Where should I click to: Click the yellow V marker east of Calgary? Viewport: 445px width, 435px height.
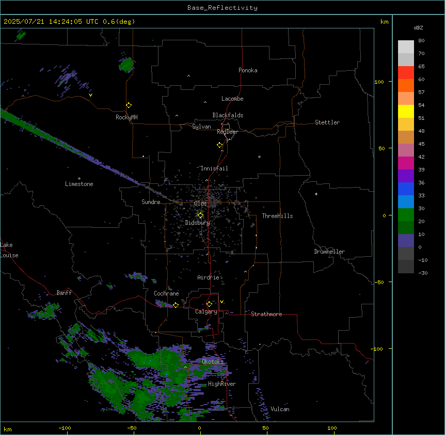tap(221, 302)
